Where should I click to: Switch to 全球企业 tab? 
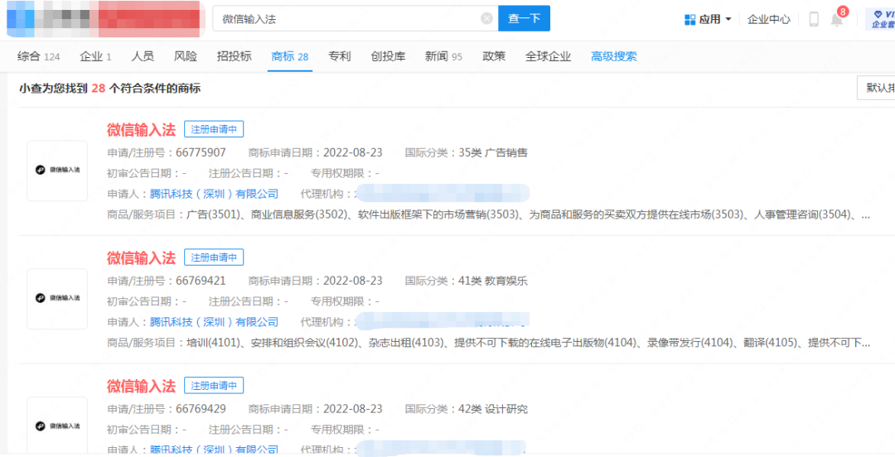click(548, 56)
